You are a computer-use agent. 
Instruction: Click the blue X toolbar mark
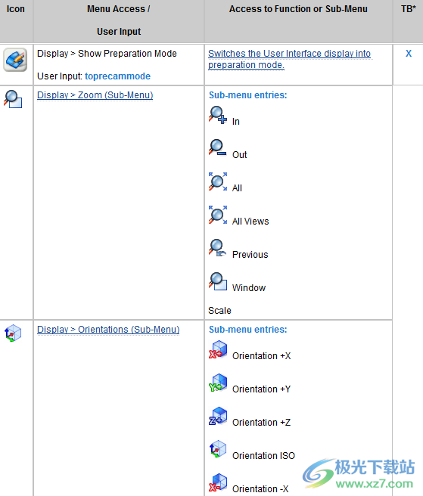(409, 54)
